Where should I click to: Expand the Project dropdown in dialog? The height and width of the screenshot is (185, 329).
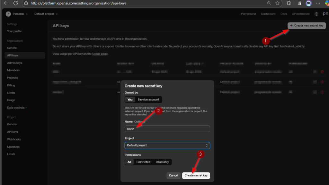coord(167,145)
